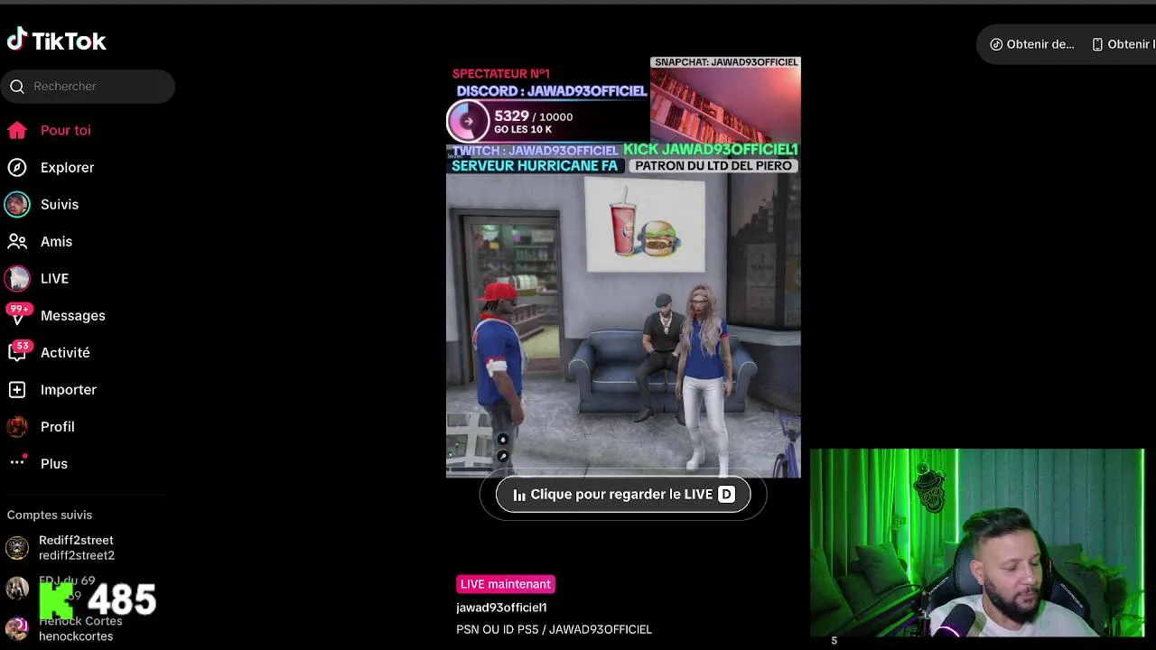Click the Rediff2street avatar
Screen dimensions: 1156x650
point(17,547)
